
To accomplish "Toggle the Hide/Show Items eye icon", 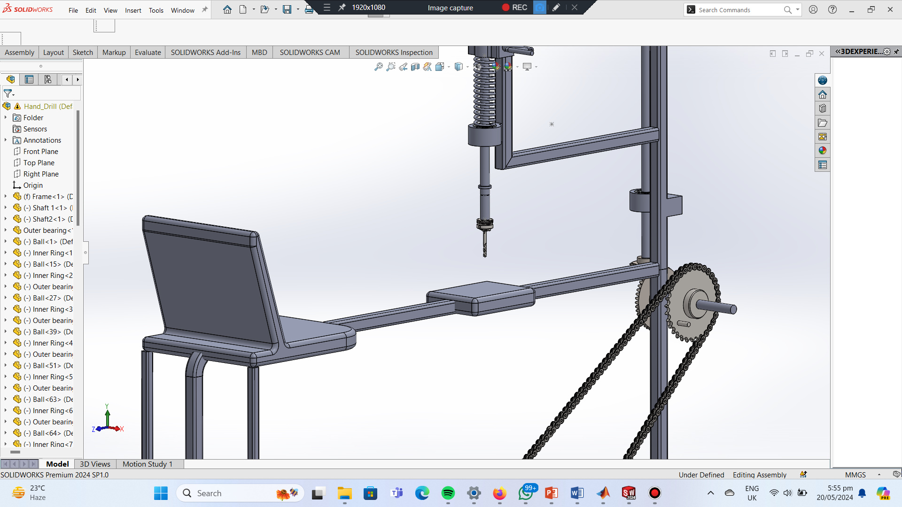I will (x=477, y=67).
